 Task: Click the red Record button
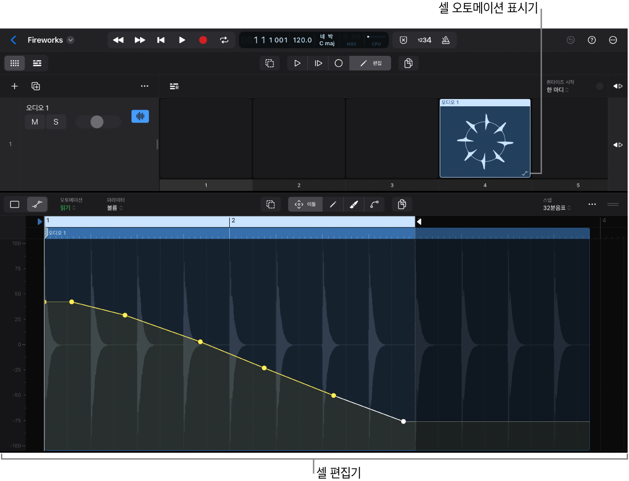(203, 40)
